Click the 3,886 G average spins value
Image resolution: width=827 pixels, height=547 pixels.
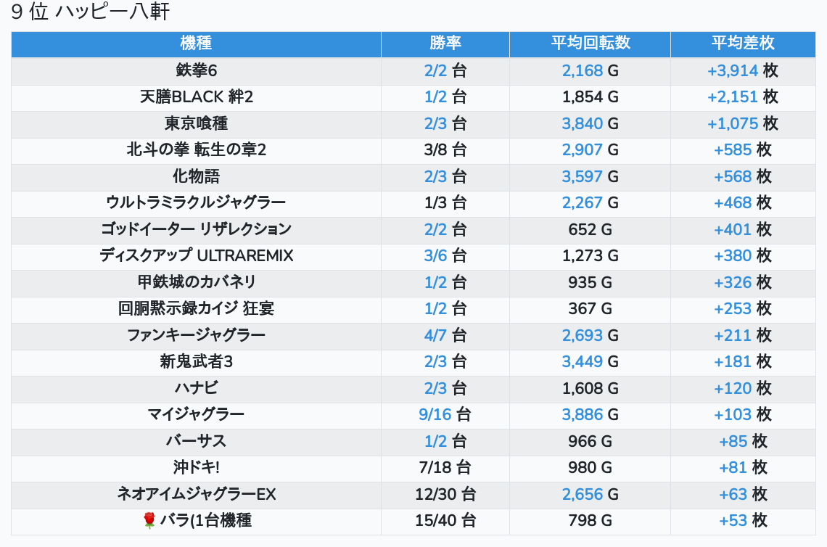pos(583,414)
